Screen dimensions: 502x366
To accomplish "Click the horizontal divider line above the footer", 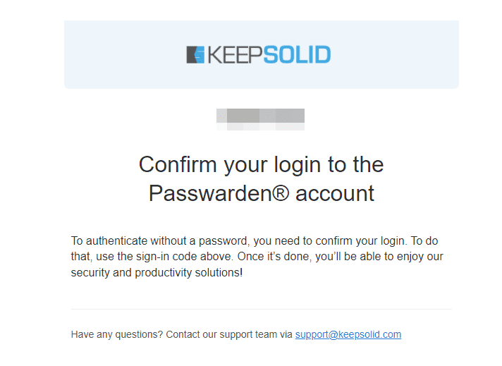I will 261,309.
